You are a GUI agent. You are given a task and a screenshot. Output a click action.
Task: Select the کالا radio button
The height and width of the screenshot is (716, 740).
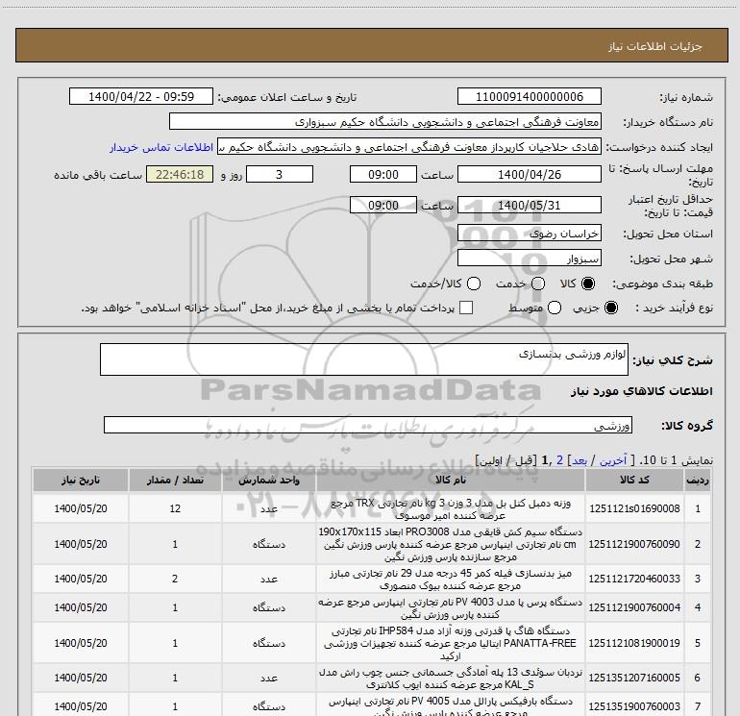tap(588, 284)
